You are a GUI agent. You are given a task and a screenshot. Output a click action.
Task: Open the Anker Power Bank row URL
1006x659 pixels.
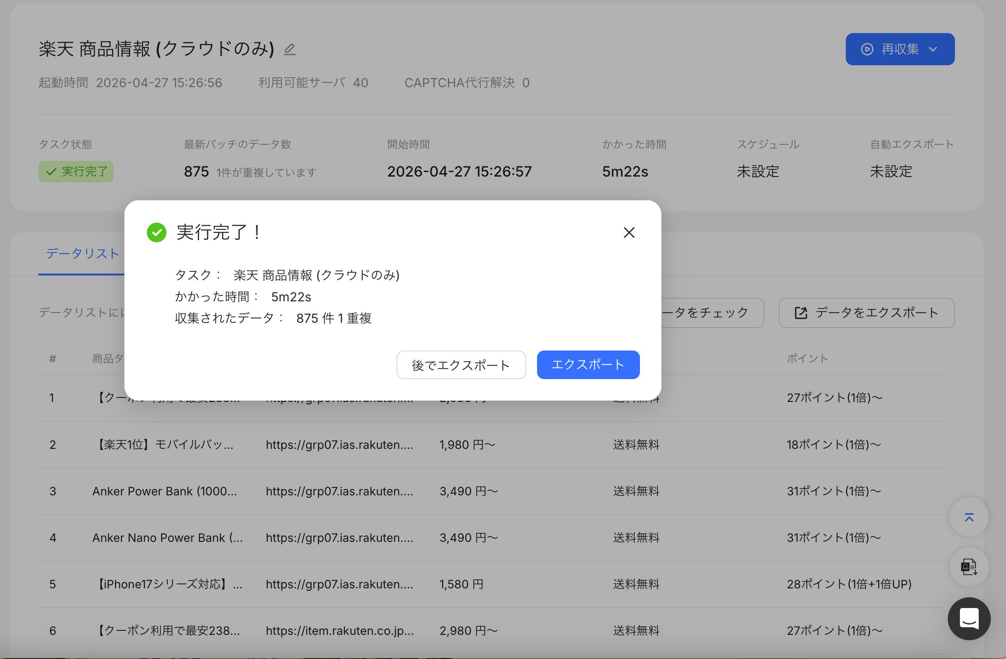coord(340,491)
